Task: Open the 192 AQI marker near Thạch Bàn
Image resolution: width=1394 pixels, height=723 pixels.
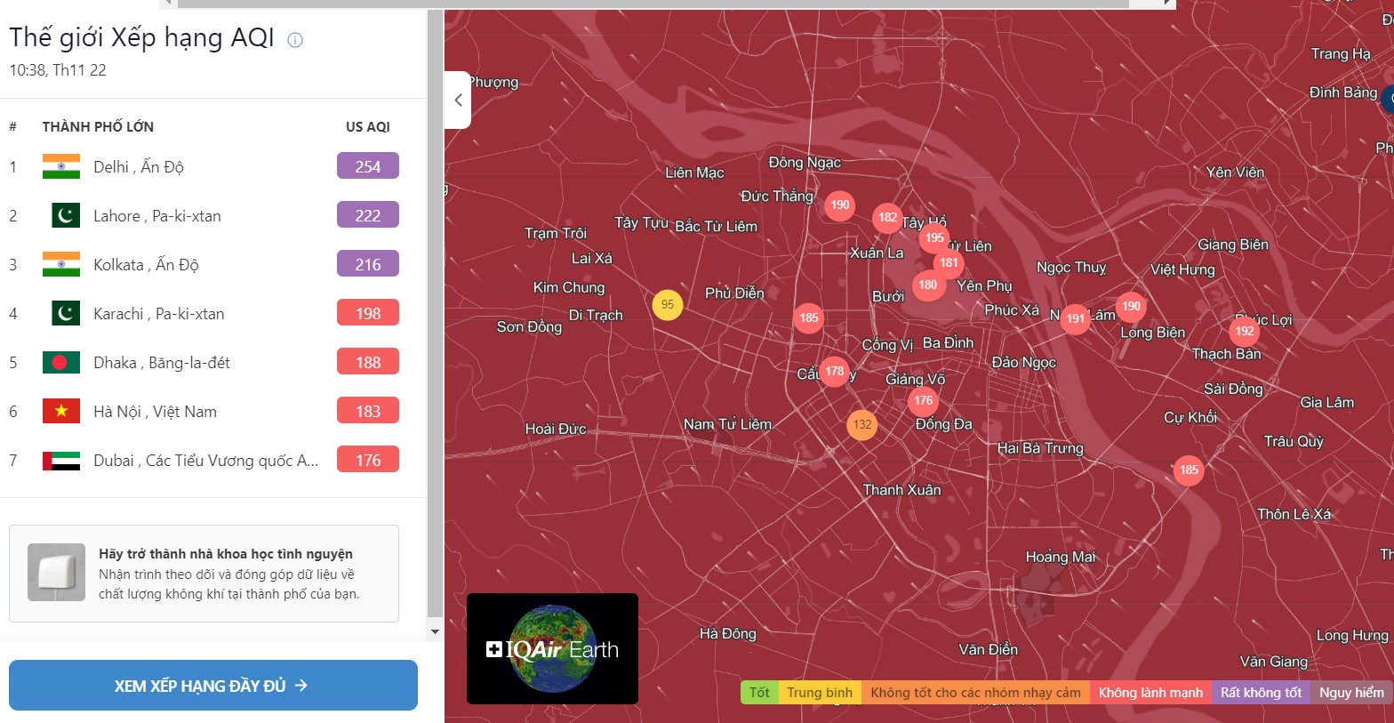Action: tap(1245, 332)
